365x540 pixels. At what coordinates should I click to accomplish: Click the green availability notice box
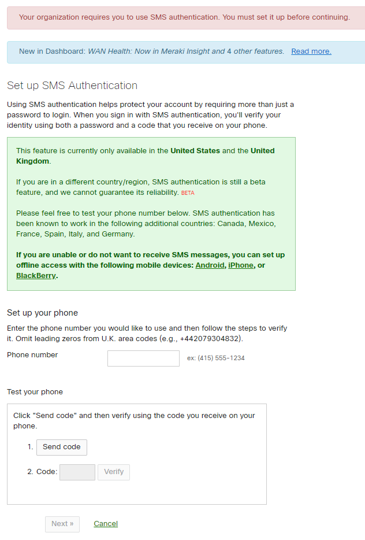coord(151,213)
